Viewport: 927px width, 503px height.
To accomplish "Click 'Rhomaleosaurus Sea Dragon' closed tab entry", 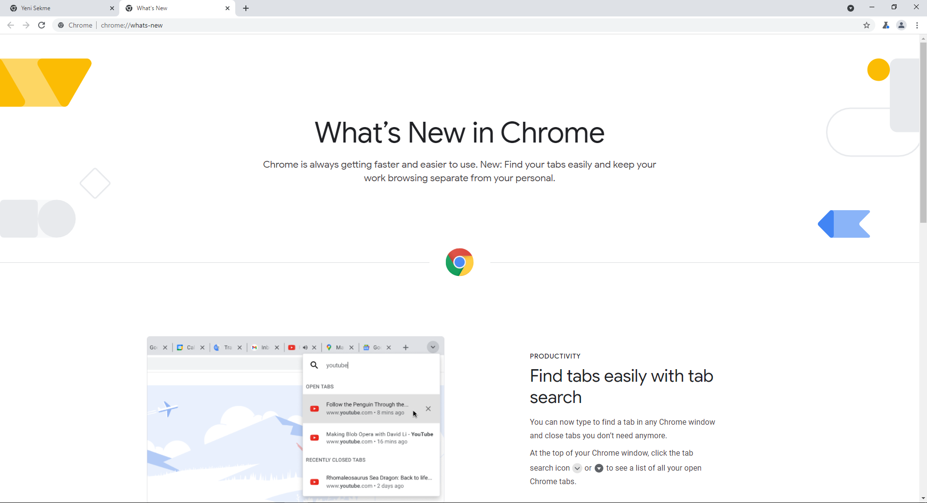I will (371, 482).
